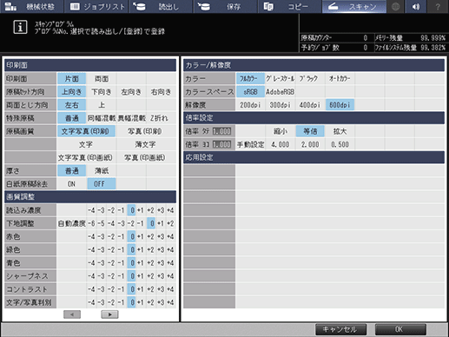Set 緑色 level to +4
Image resolution: width=449 pixels, height=337 pixels.
pyautogui.click(x=170, y=249)
